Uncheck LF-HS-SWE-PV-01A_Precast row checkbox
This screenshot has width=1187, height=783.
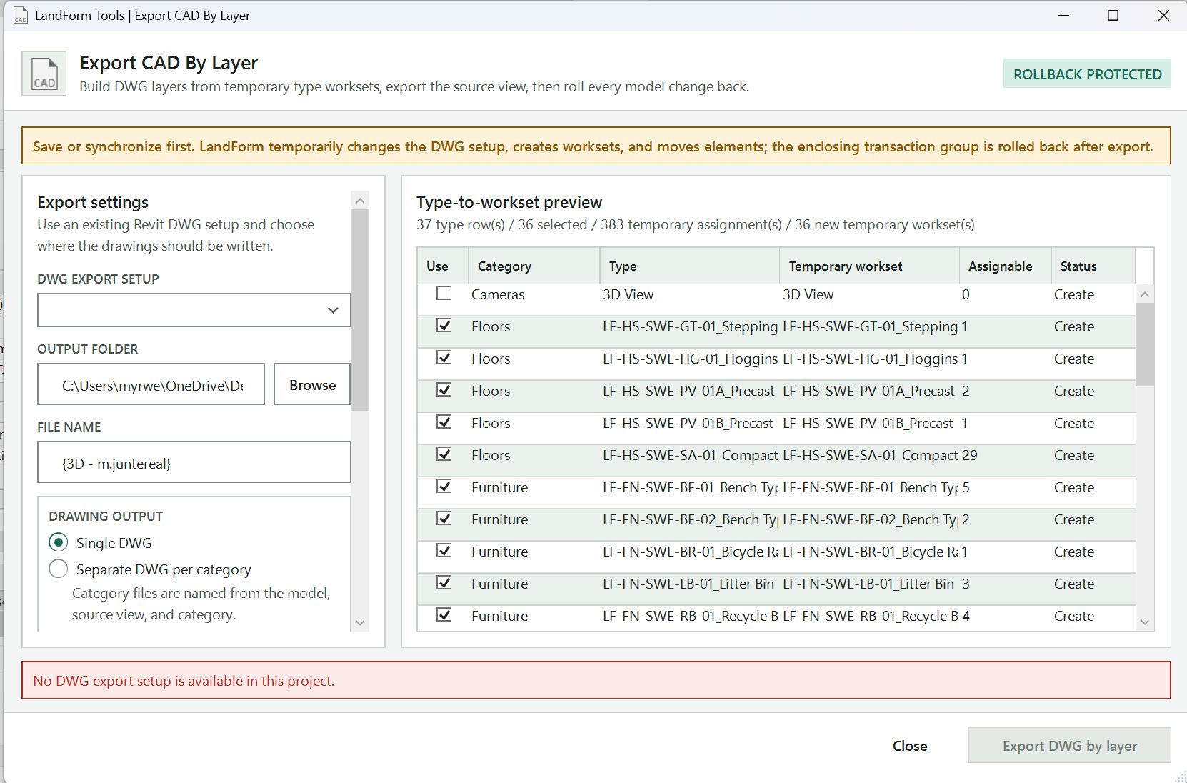[x=444, y=390]
